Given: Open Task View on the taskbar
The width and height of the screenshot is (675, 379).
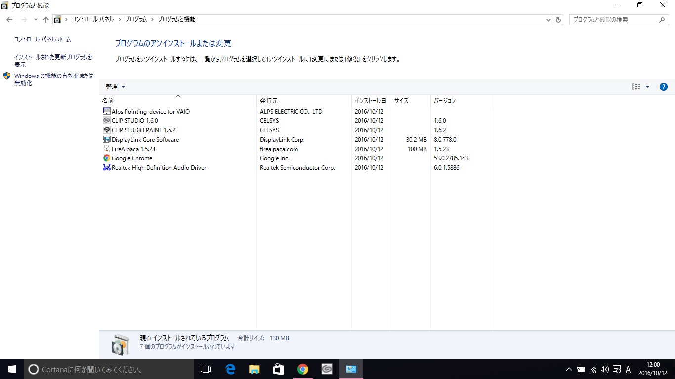Looking at the screenshot, I should click(x=206, y=369).
